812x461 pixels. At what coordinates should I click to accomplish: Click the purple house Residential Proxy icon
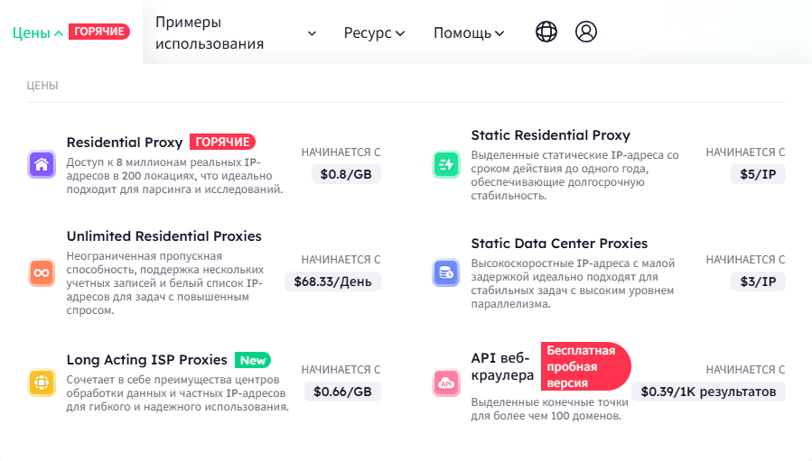(x=42, y=164)
